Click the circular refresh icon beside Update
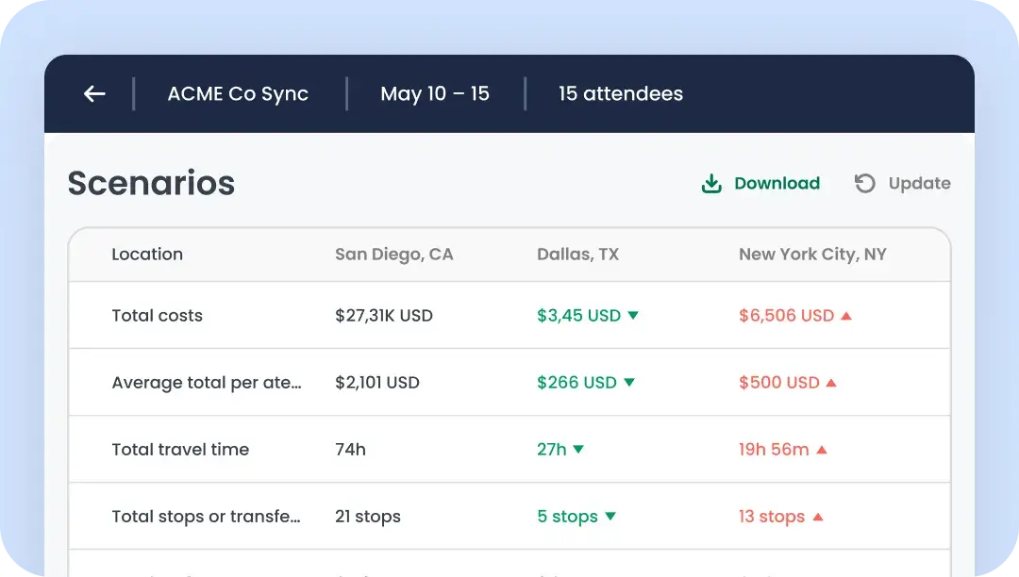 click(x=865, y=184)
